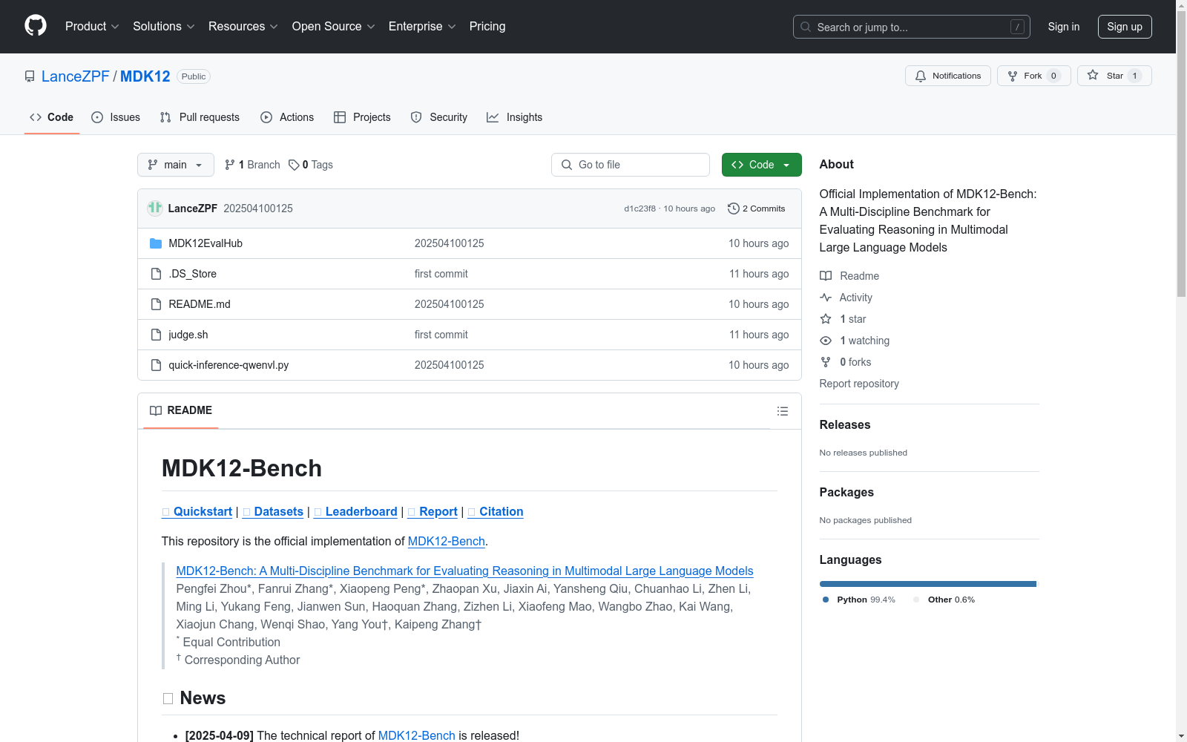Image resolution: width=1187 pixels, height=742 pixels.
Task: Click the eye icon beside '1 watching'
Action: pyautogui.click(x=826, y=341)
